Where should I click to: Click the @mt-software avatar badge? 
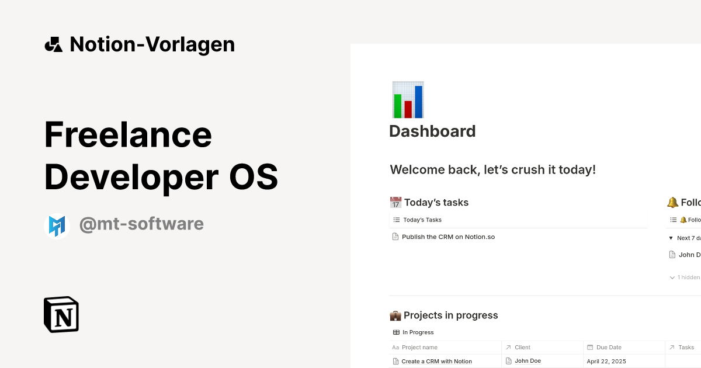[x=57, y=224]
